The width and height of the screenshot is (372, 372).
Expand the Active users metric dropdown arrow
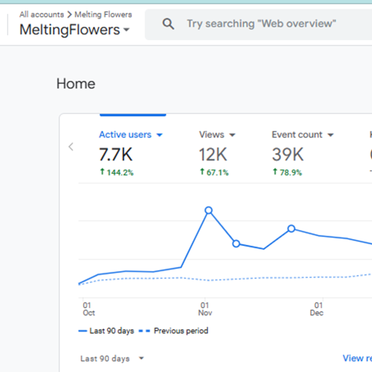[x=159, y=135]
